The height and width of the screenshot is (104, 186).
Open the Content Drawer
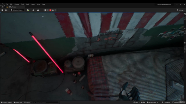point(6,102)
